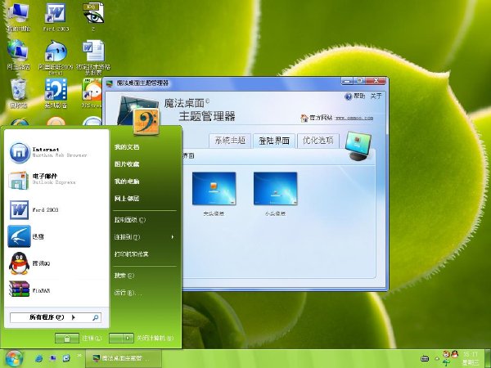Image resolution: width=491 pixels, height=368 pixels.
Task: Launch the Baofeng media player shortcut
Action: click(x=56, y=93)
